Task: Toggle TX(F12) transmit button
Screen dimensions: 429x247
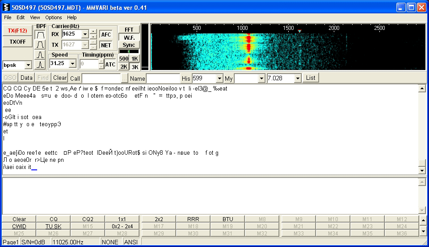Action: pyautogui.click(x=17, y=31)
